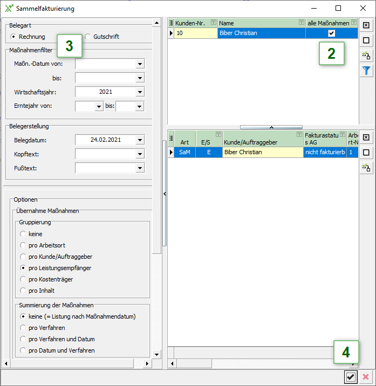Click select-all icon beside measures grid
The width and height of the screenshot is (376, 386).
366,137
